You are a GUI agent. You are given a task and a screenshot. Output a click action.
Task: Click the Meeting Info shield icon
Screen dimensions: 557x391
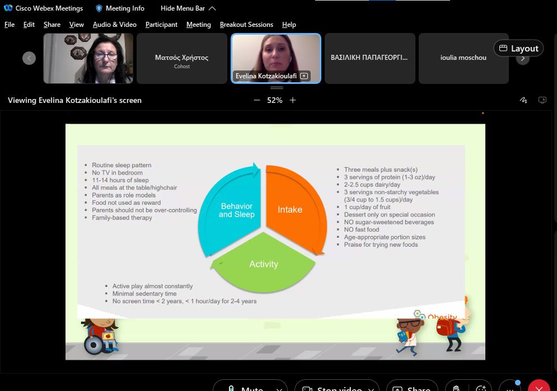click(99, 8)
